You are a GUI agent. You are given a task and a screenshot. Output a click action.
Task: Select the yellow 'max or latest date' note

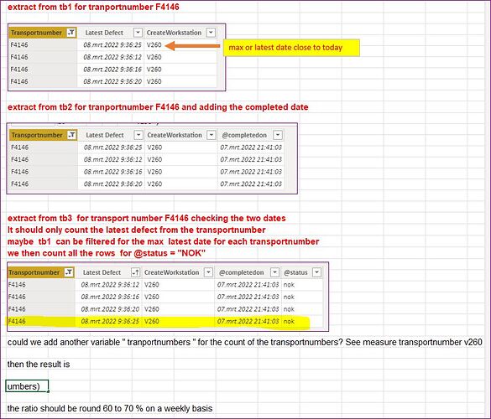pos(291,48)
